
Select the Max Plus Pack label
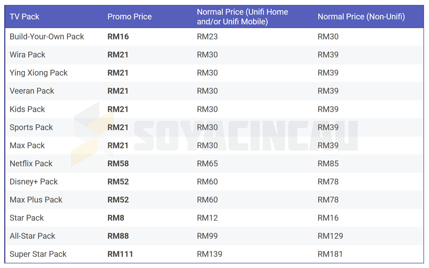(x=36, y=200)
